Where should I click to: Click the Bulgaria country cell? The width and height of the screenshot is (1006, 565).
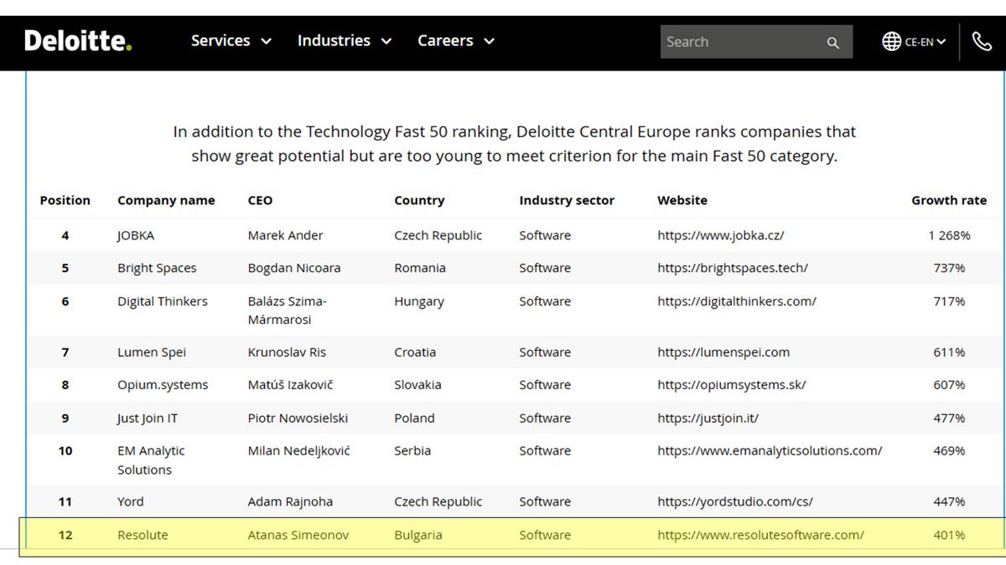coord(418,535)
